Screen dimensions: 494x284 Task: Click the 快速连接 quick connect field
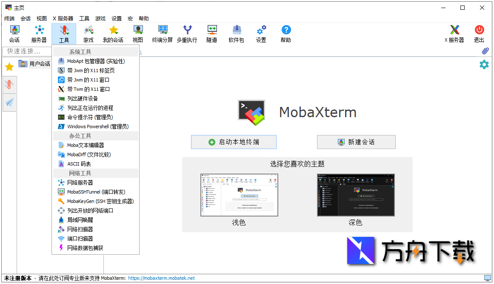pyautogui.click(x=26, y=51)
